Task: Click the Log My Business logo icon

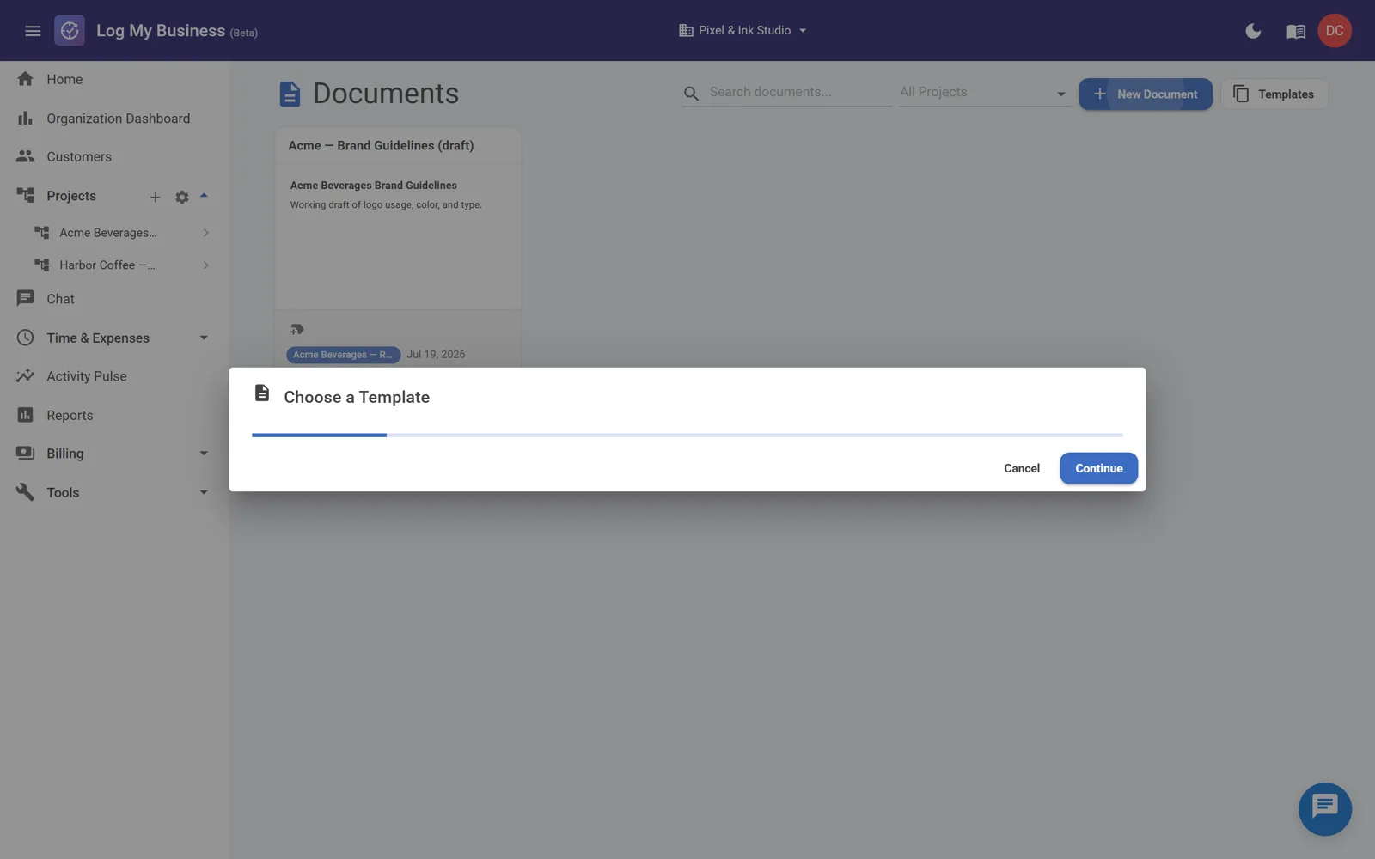Action: 70,31
